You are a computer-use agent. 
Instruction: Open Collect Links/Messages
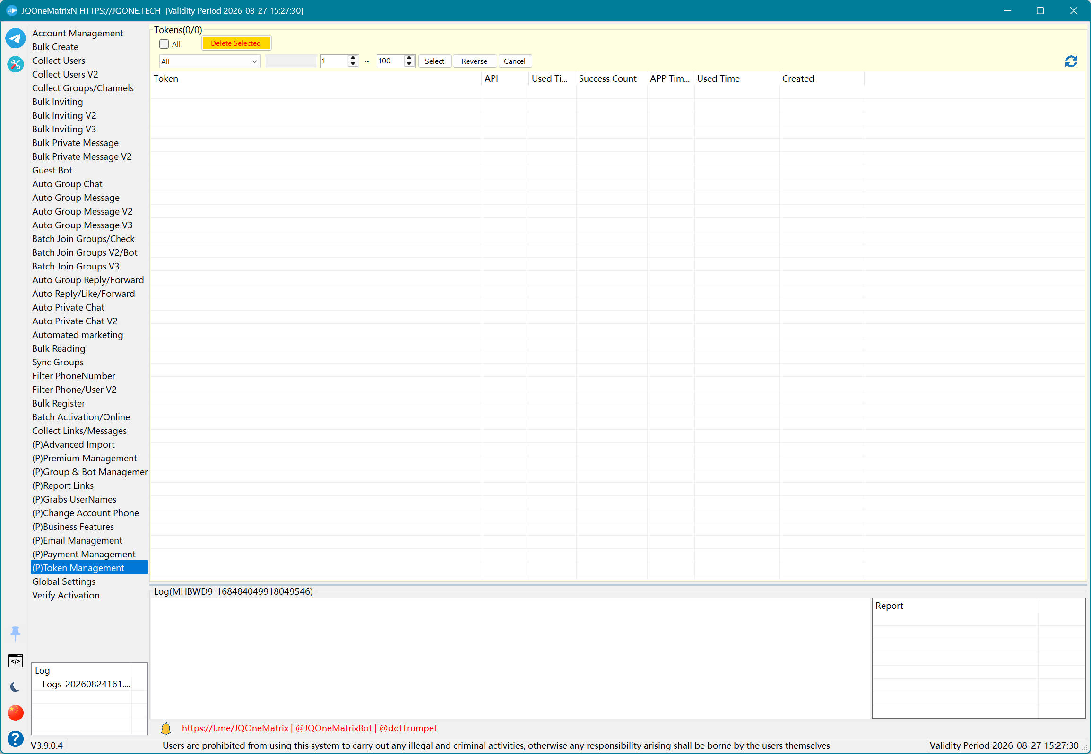click(x=79, y=431)
